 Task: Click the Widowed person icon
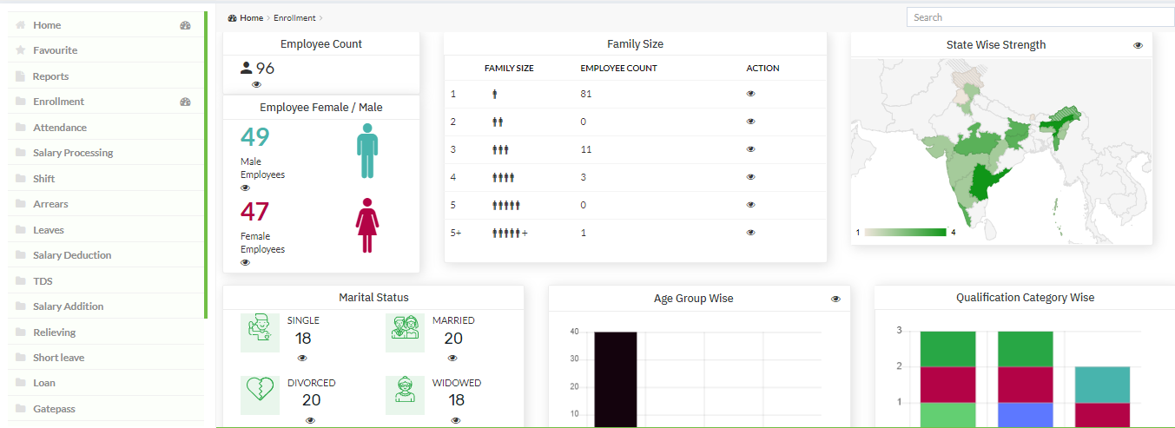tap(405, 395)
